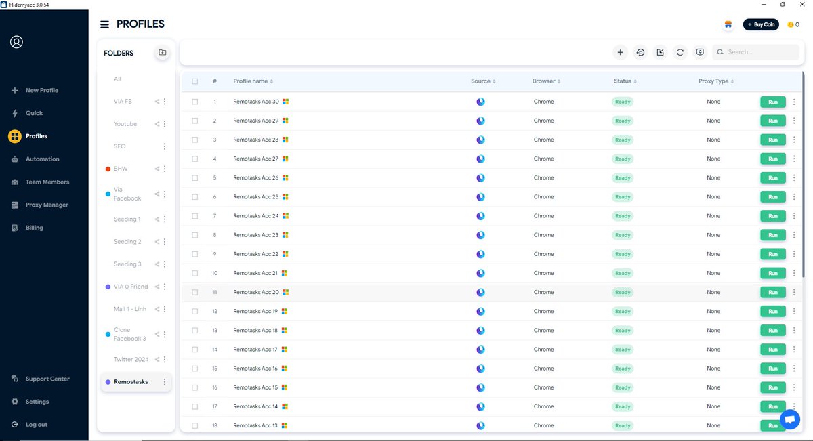The width and height of the screenshot is (813, 441).
Task: Open the history restore toolbar icon
Action: click(x=640, y=52)
